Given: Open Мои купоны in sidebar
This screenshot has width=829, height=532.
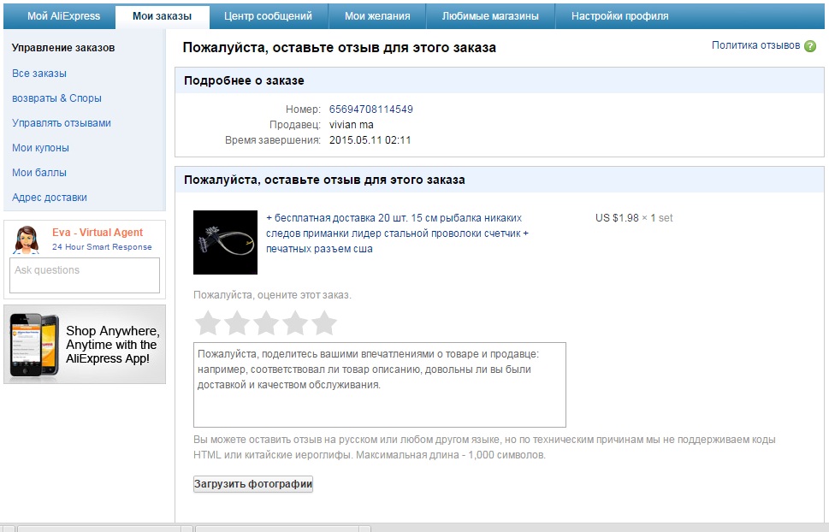Looking at the screenshot, I should click(x=40, y=148).
